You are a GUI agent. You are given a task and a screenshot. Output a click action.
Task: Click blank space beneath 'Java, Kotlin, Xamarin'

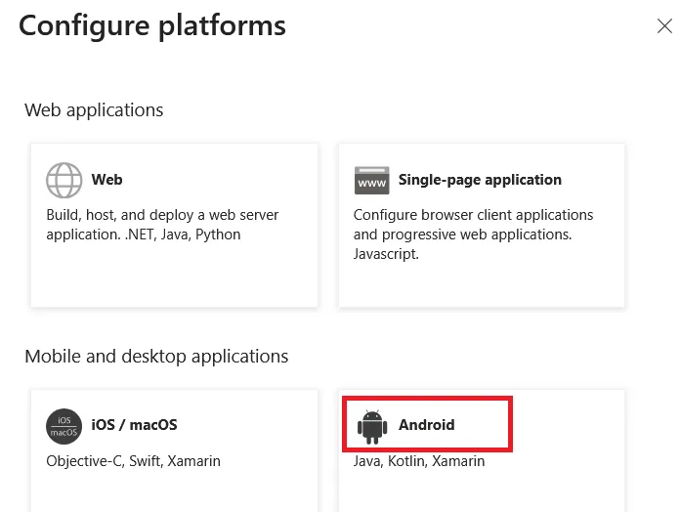pyautogui.click(x=482, y=492)
